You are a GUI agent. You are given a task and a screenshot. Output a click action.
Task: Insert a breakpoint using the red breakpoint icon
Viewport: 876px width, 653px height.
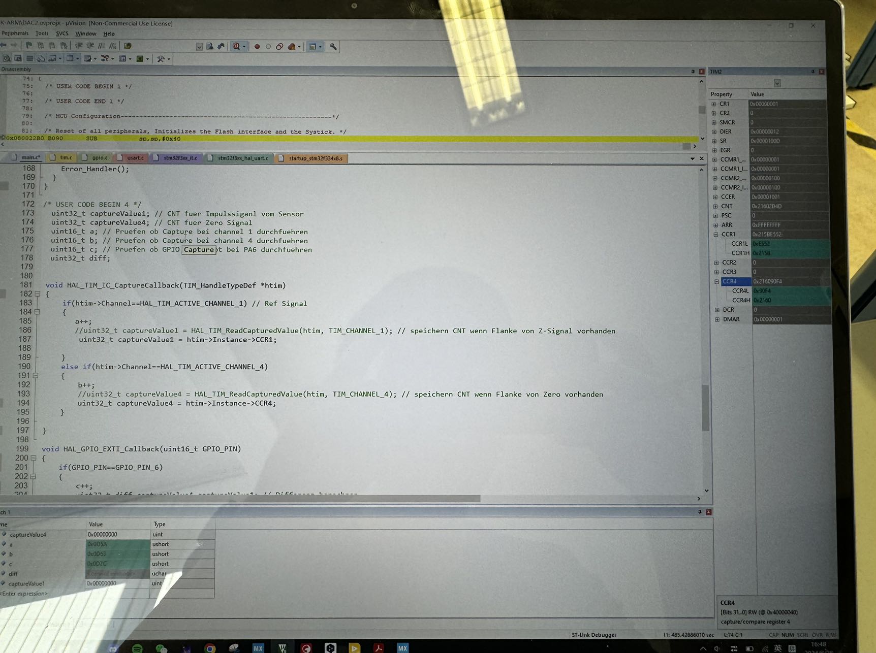257,46
